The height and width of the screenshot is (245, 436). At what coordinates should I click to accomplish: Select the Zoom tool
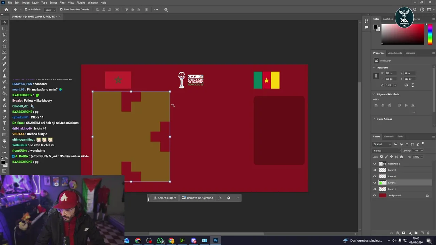4,147
